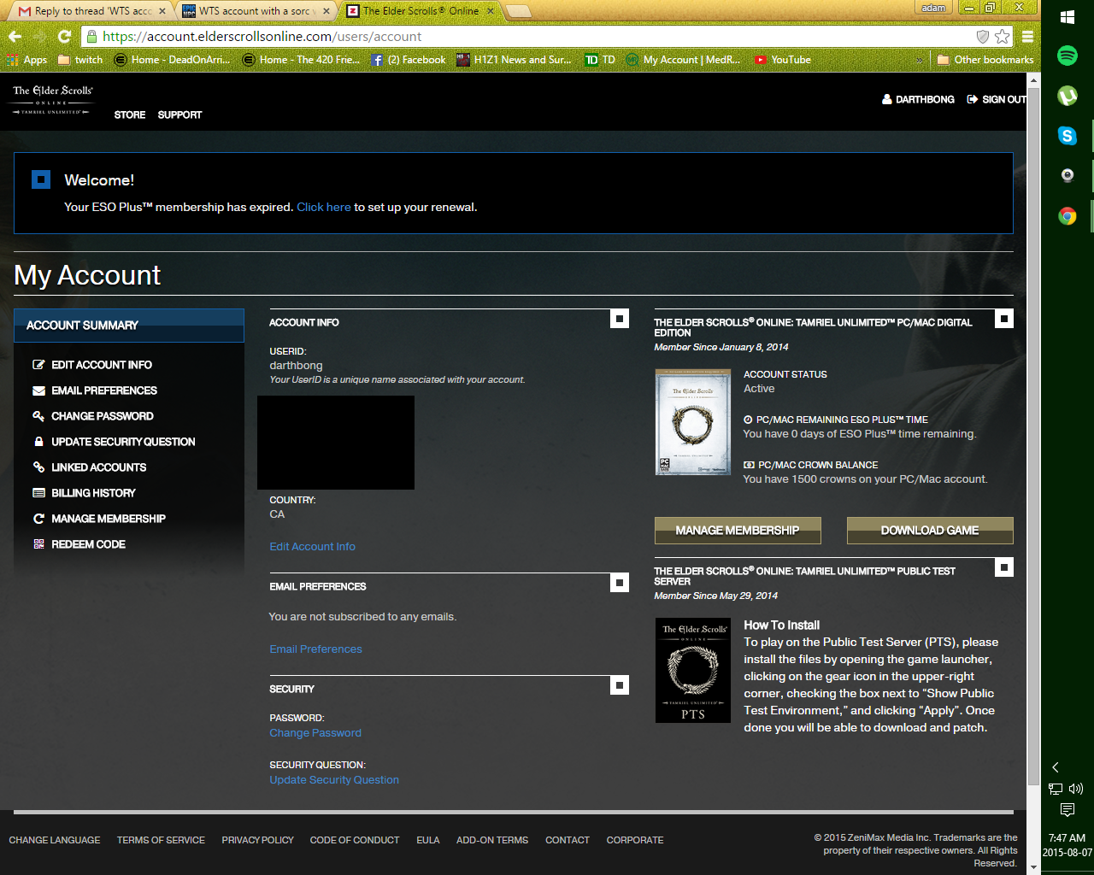Open the Chrome hamburger menu
The image size is (1094, 875).
click(x=1027, y=37)
